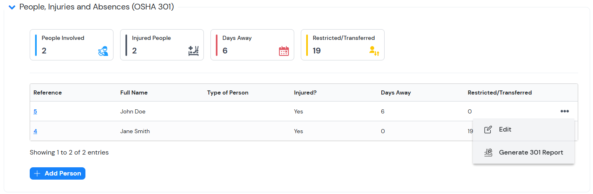Open reference link 5
The height and width of the screenshot is (194, 593).
pyautogui.click(x=35, y=111)
